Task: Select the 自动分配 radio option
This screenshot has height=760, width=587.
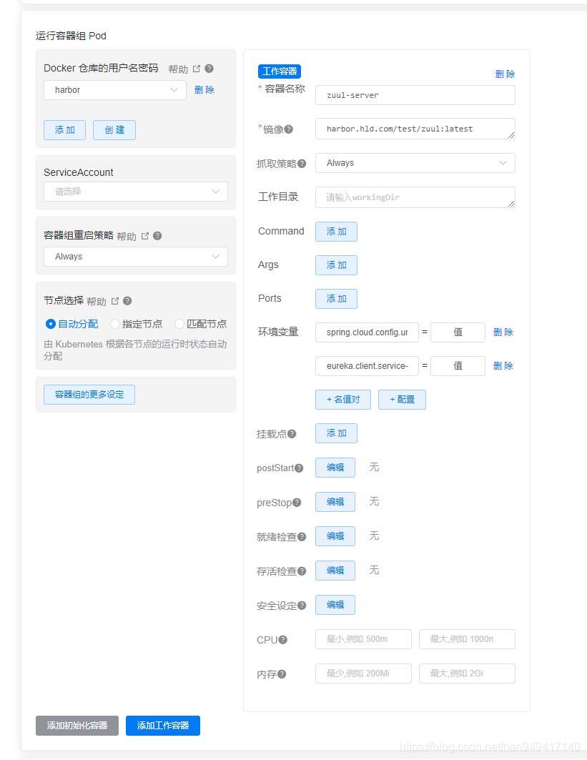Action: 51,324
